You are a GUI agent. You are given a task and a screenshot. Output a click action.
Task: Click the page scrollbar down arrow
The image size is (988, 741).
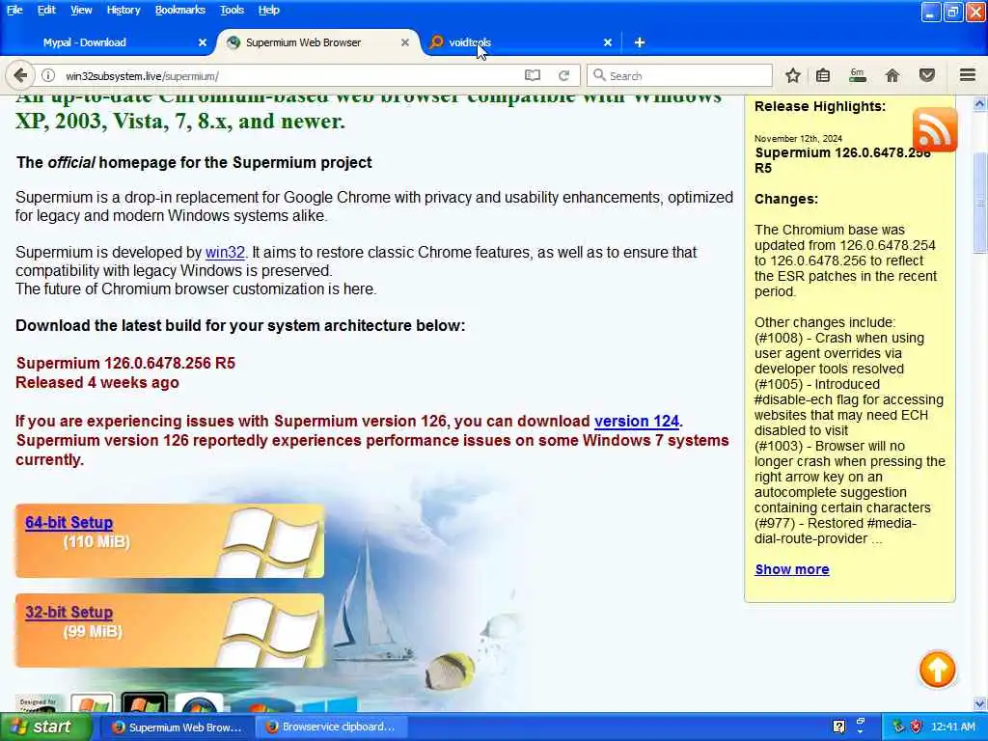(980, 703)
